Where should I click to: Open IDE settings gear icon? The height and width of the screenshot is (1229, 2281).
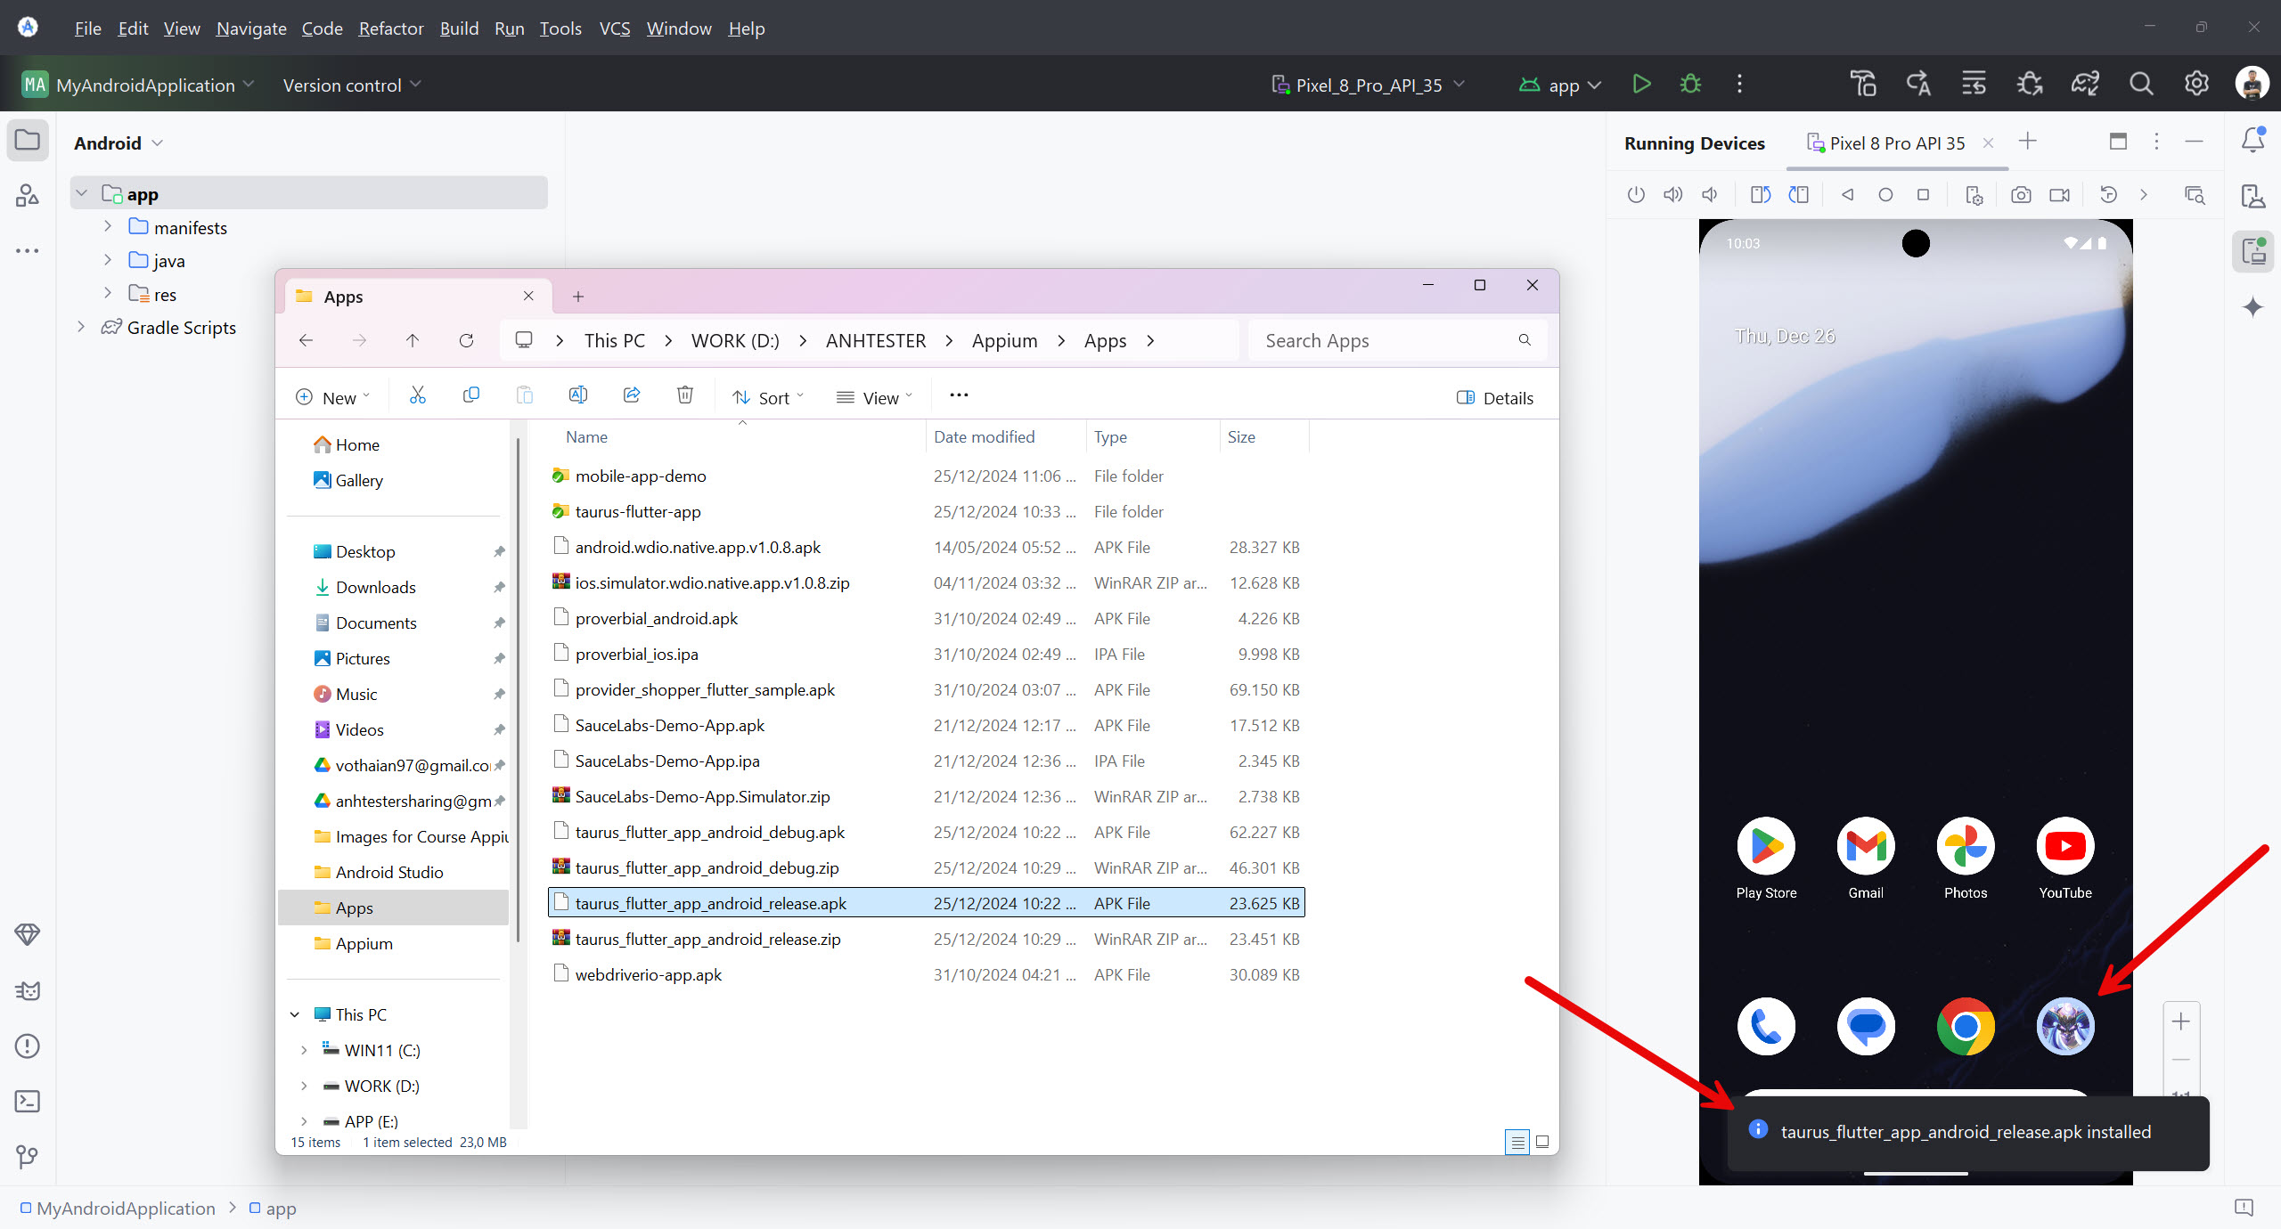[x=2196, y=85]
